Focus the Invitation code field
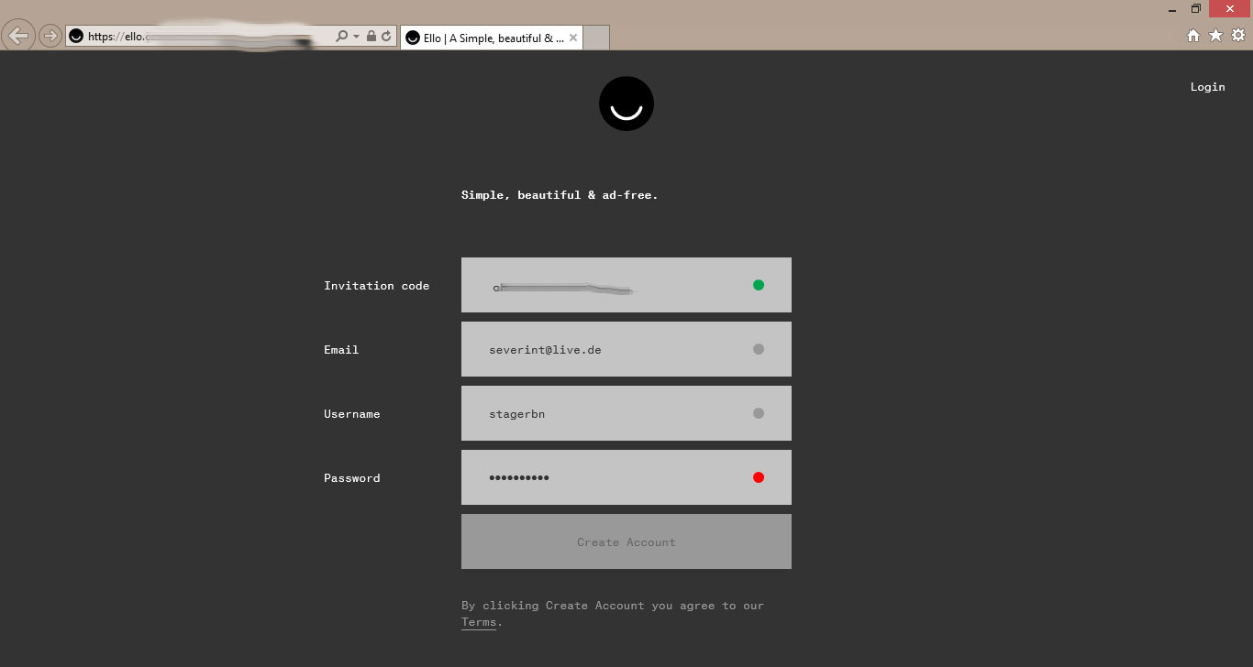The height and width of the screenshot is (667, 1253). point(626,285)
